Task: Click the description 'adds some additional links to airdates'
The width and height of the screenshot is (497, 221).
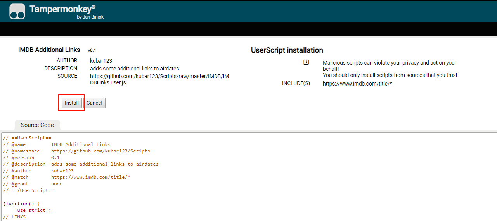Action: point(135,69)
